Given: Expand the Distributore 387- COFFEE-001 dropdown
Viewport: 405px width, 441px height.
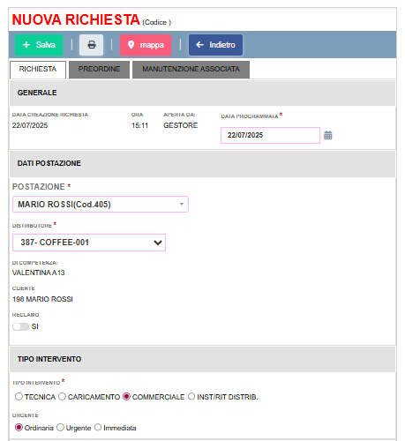Looking at the screenshot, I should (x=89, y=243).
